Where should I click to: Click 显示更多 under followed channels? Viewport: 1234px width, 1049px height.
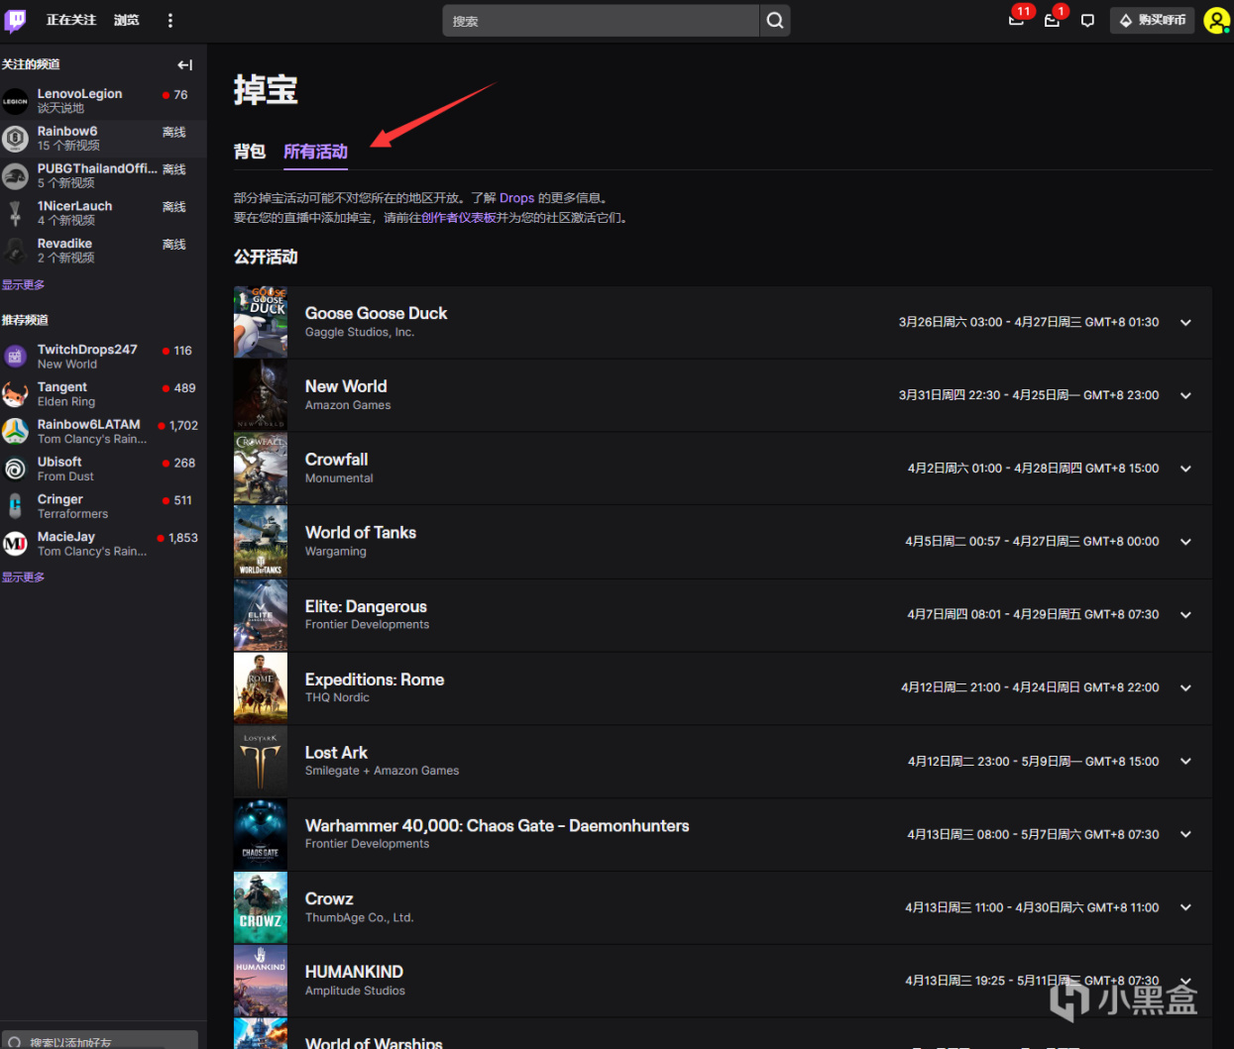pyautogui.click(x=23, y=285)
